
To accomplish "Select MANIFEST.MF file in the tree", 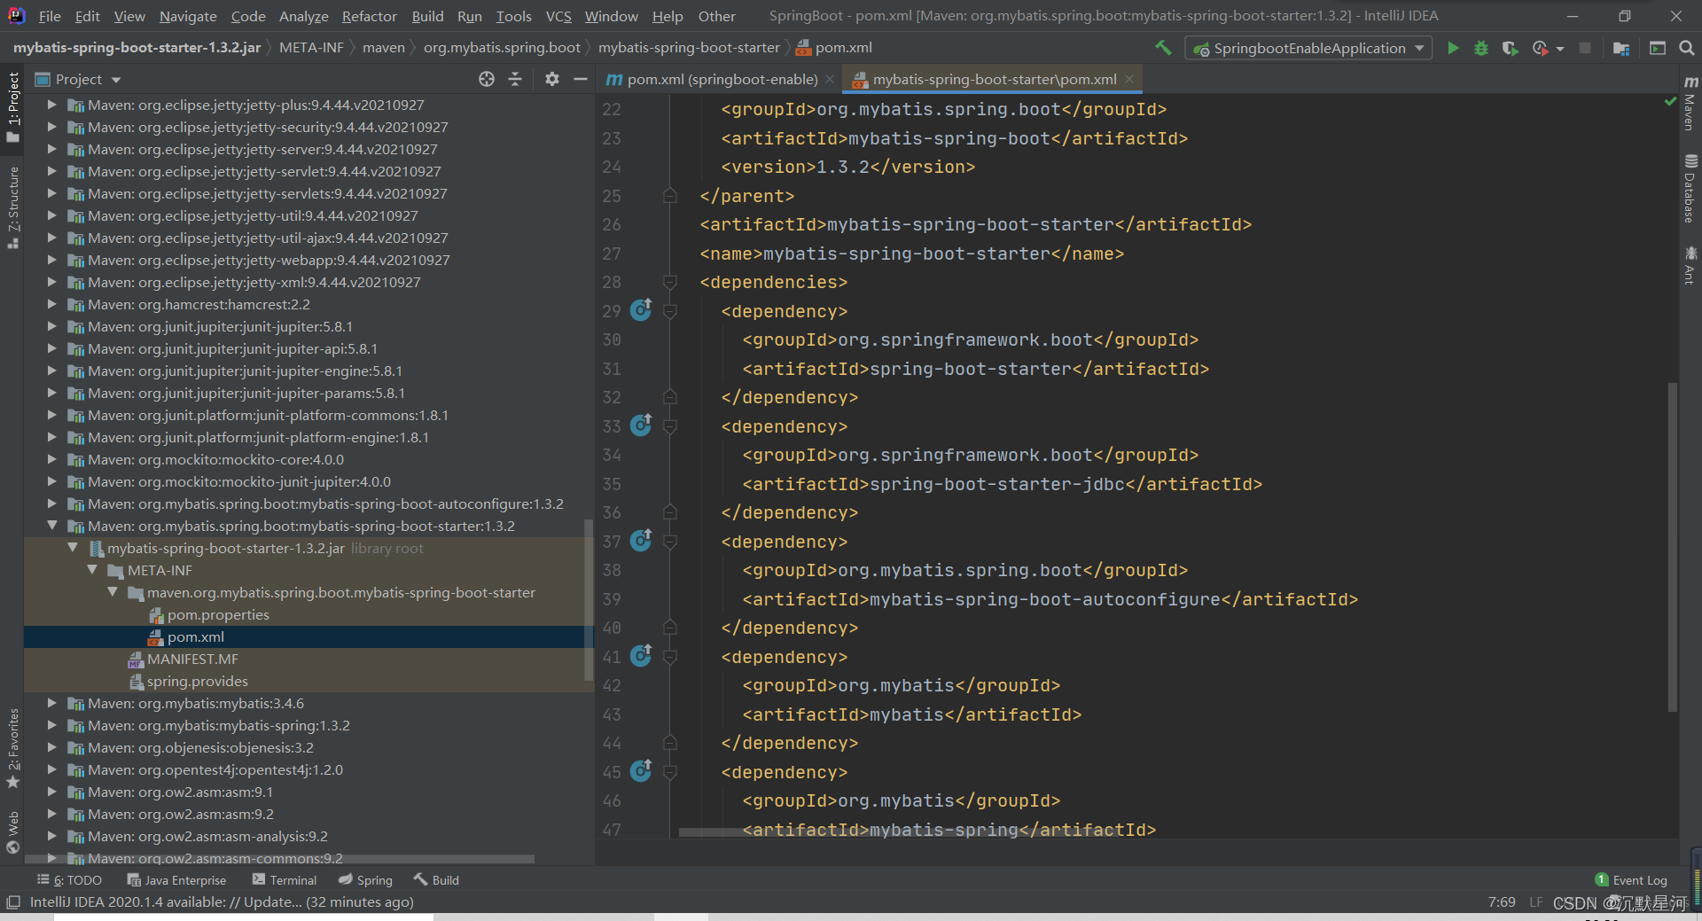I will click(x=192, y=659).
